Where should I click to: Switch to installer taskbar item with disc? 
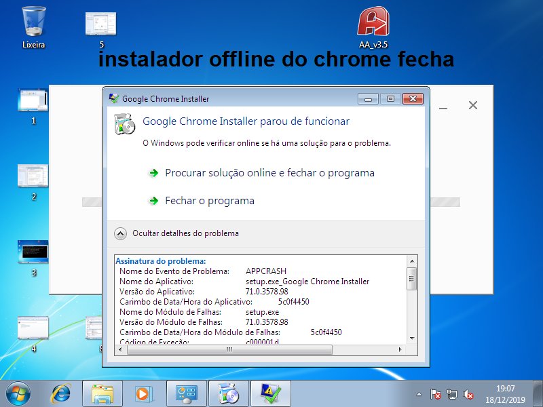[x=229, y=394]
